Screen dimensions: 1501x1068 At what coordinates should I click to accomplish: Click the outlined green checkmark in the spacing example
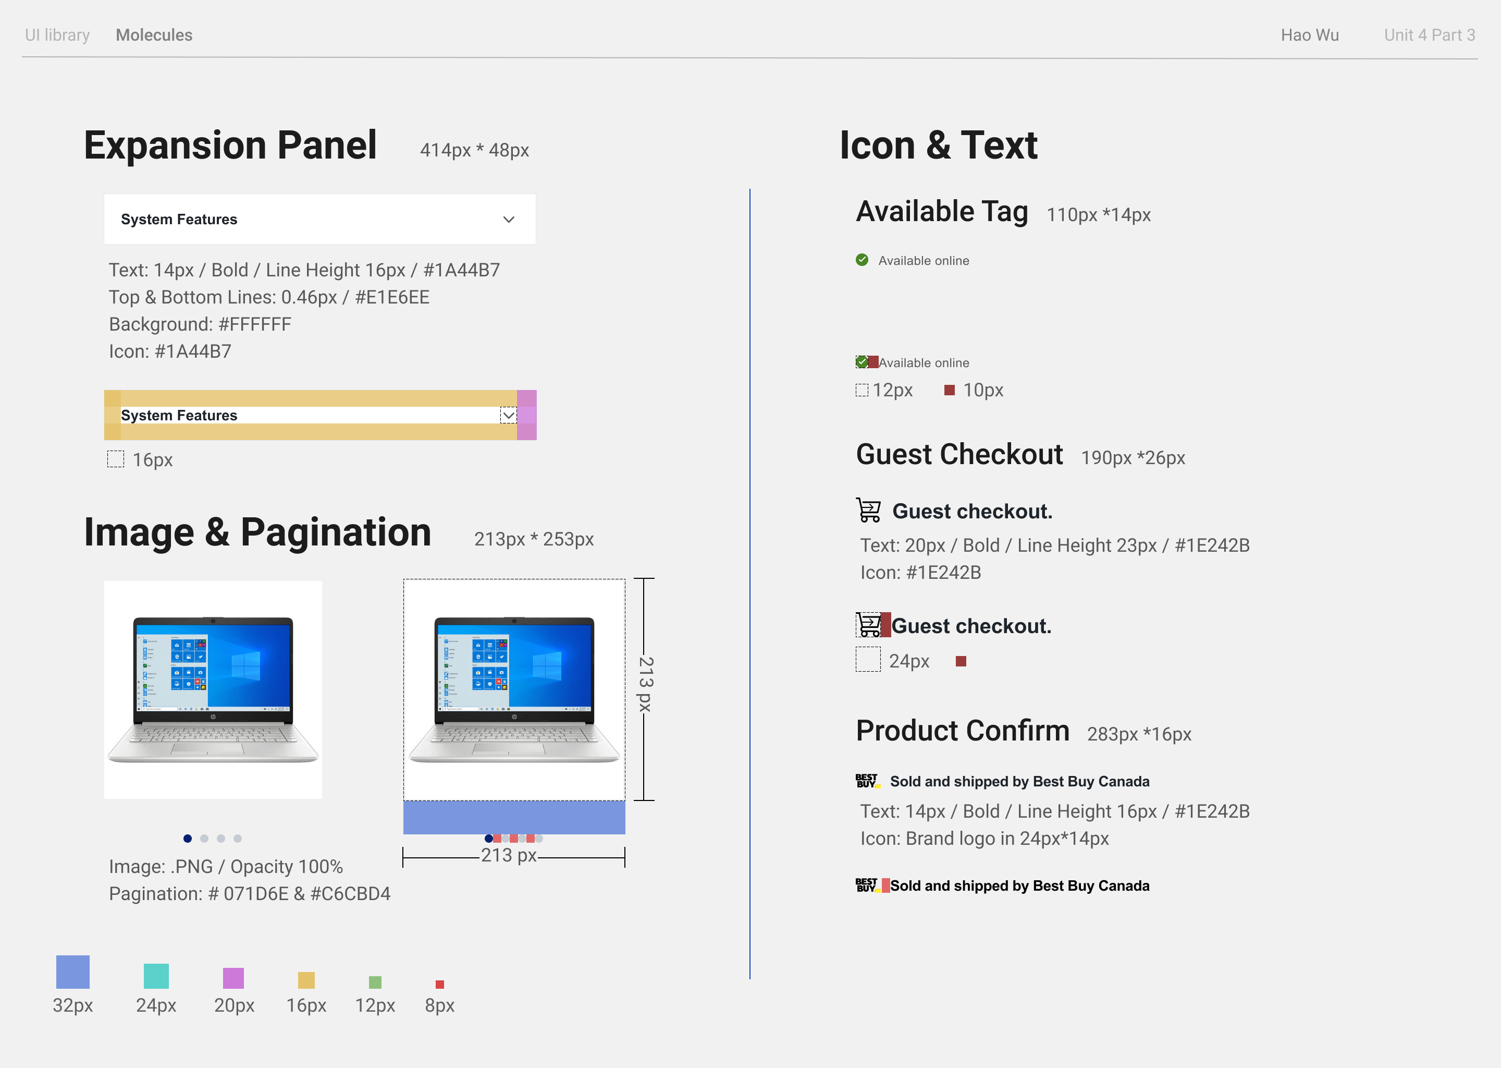(x=862, y=362)
